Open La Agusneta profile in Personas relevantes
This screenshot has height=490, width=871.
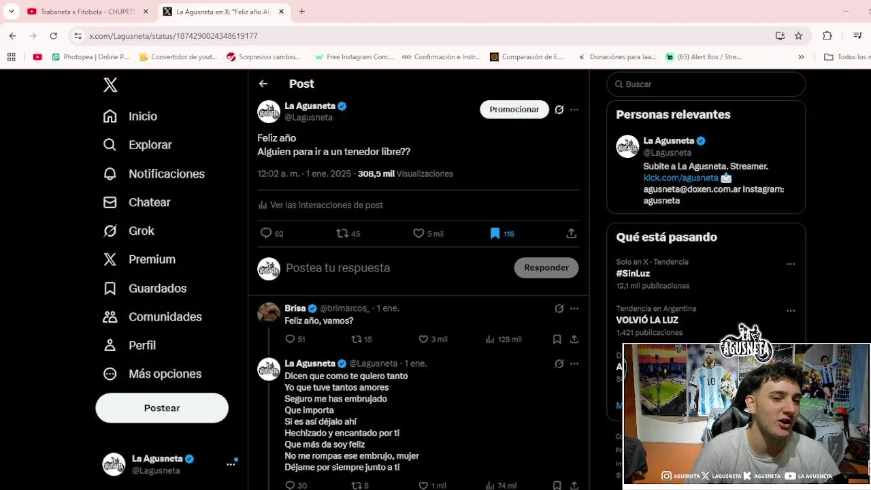coord(668,141)
